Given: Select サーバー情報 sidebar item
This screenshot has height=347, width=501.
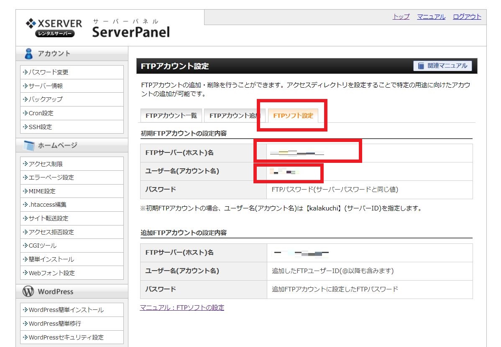Looking at the screenshot, I should pyautogui.click(x=46, y=86).
